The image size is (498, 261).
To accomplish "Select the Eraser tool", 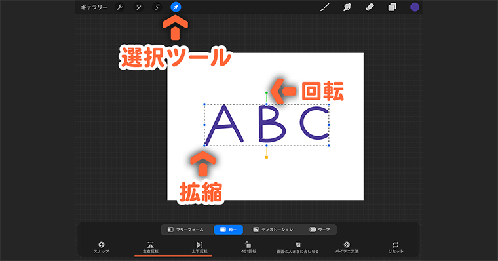I will click(x=370, y=7).
